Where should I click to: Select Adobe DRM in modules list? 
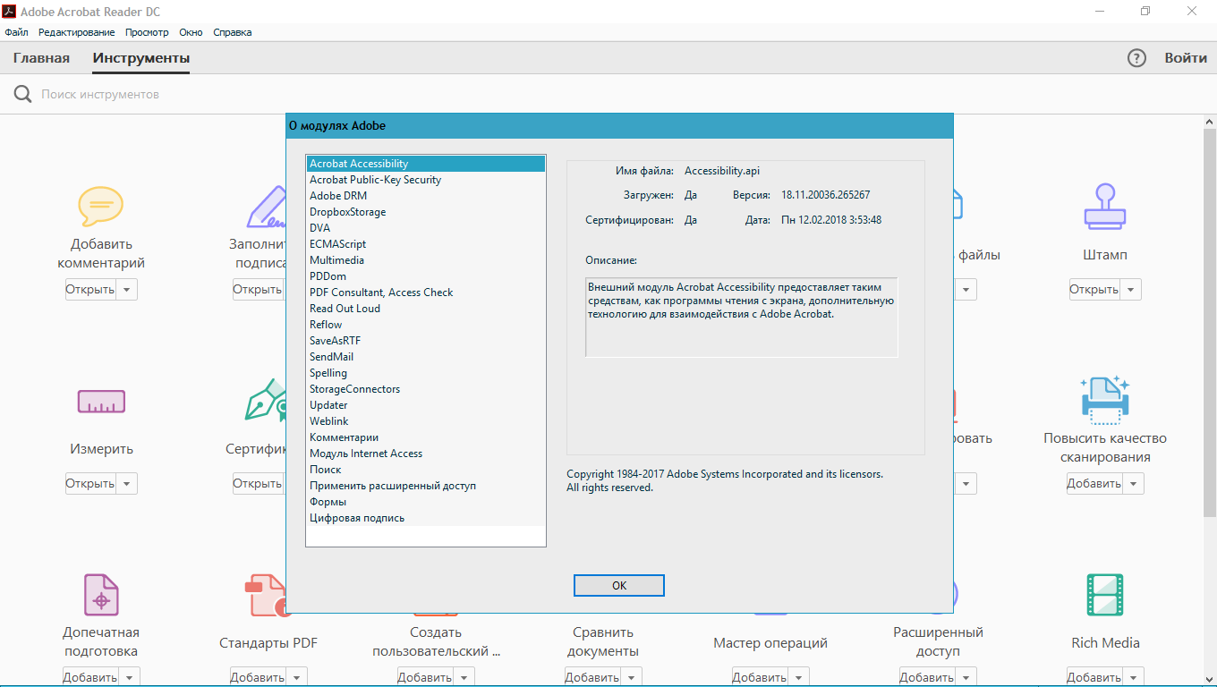point(426,196)
